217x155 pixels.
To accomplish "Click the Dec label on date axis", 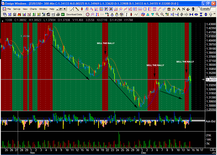I will coord(143,153).
